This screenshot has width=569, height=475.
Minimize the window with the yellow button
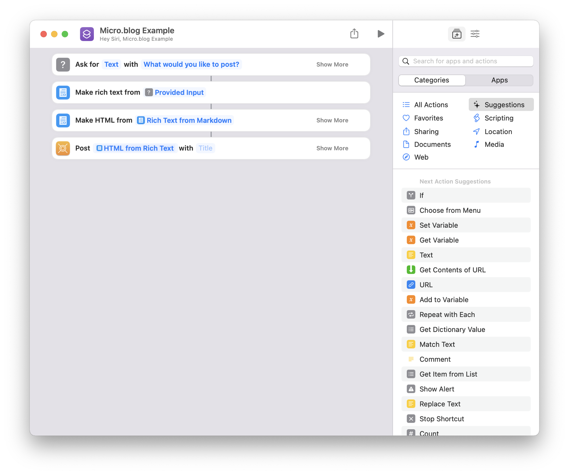pos(54,34)
